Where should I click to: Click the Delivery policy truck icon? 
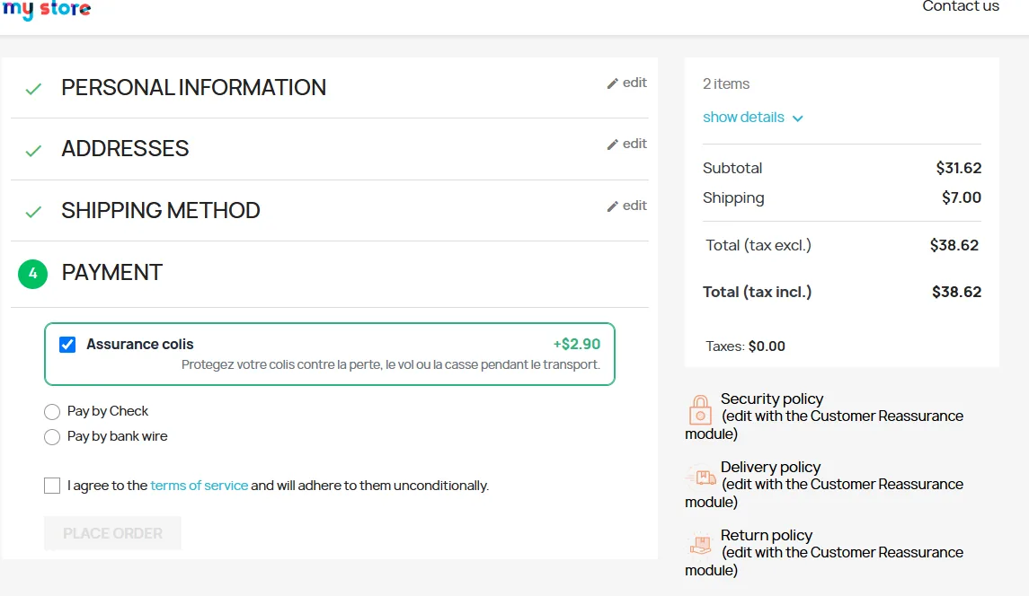point(701,477)
